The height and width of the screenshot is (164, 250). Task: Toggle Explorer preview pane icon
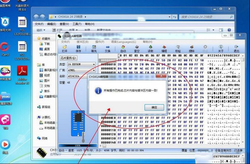point(221,30)
